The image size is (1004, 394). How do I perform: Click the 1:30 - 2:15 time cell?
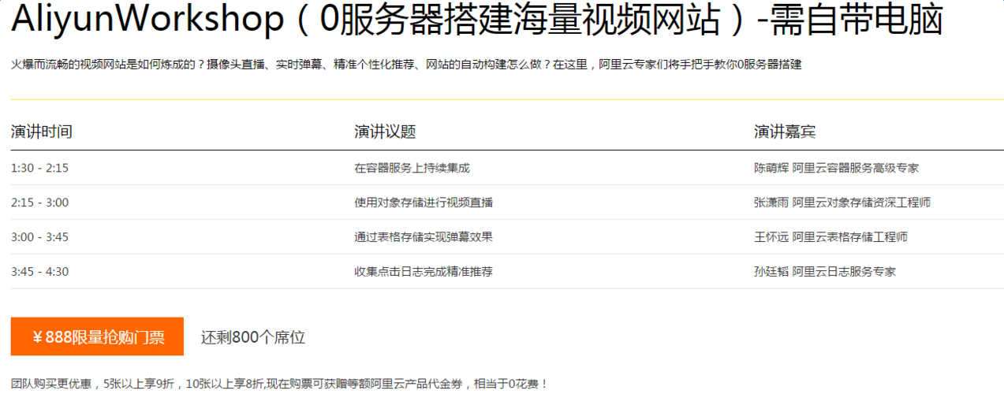pyautogui.click(x=39, y=168)
